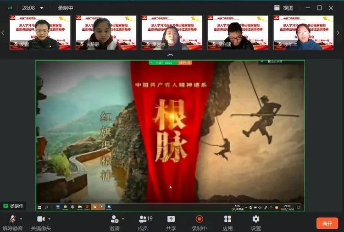344x232 pixels.
Task: Click the 录制中 recording status text in title bar
Action: [66, 8]
